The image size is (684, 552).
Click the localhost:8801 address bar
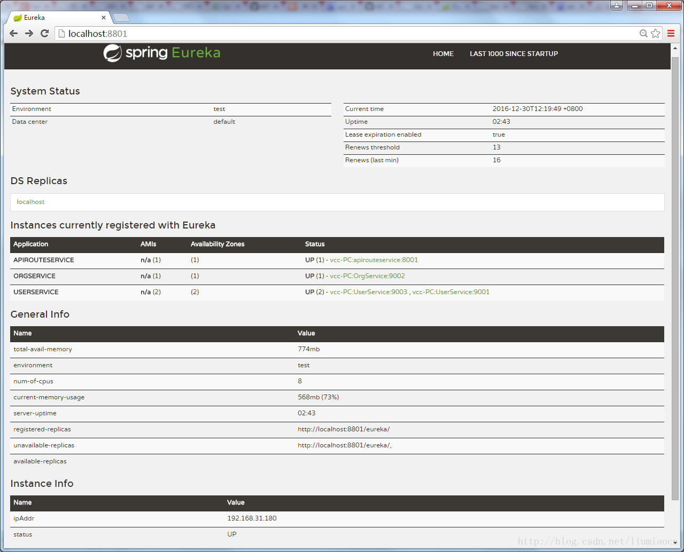347,34
